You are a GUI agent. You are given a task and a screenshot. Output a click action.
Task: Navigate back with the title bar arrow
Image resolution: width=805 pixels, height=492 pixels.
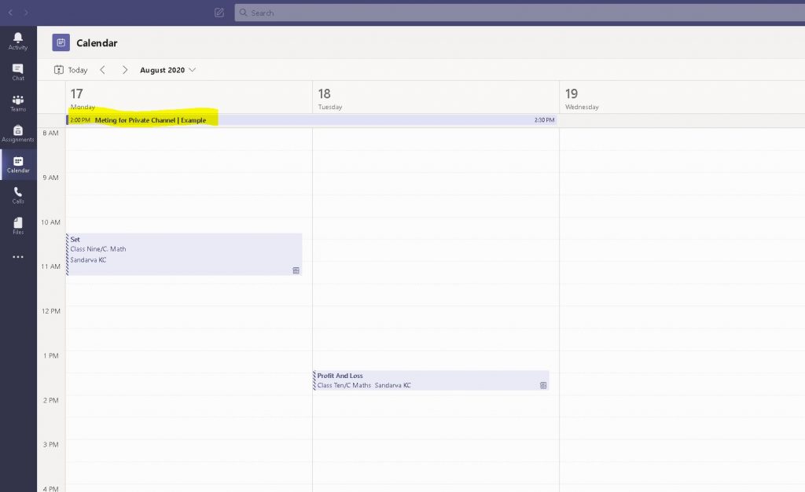10,13
